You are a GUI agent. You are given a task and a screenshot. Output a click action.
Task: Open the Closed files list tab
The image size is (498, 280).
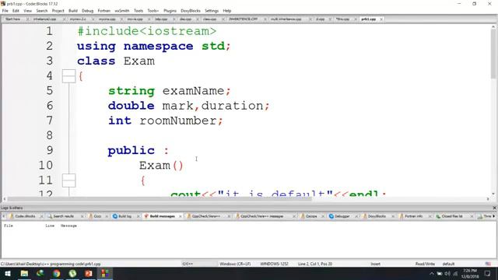pos(451,216)
